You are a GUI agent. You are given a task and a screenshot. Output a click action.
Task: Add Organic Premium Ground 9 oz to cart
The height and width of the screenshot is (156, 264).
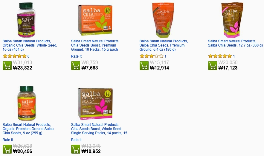(7, 149)
